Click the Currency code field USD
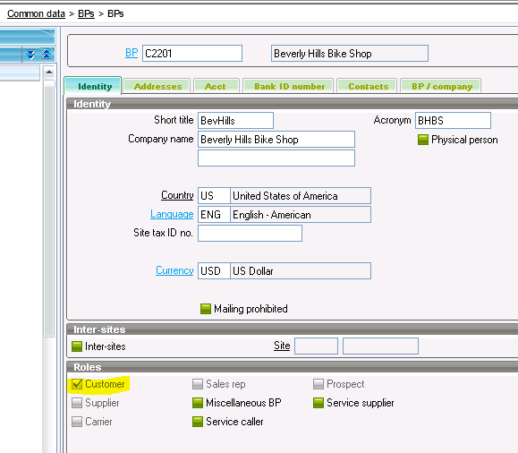 (214, 270)
